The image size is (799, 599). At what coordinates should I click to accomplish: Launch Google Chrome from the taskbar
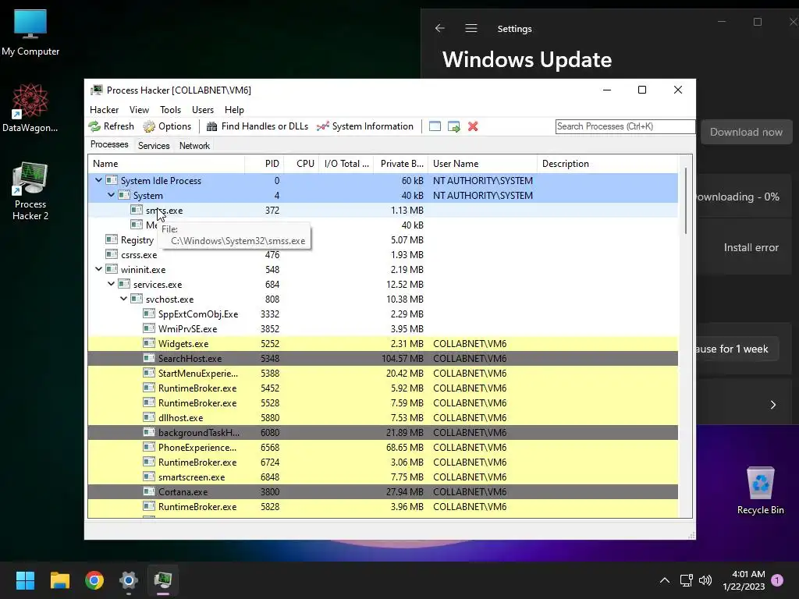(94, 580)
